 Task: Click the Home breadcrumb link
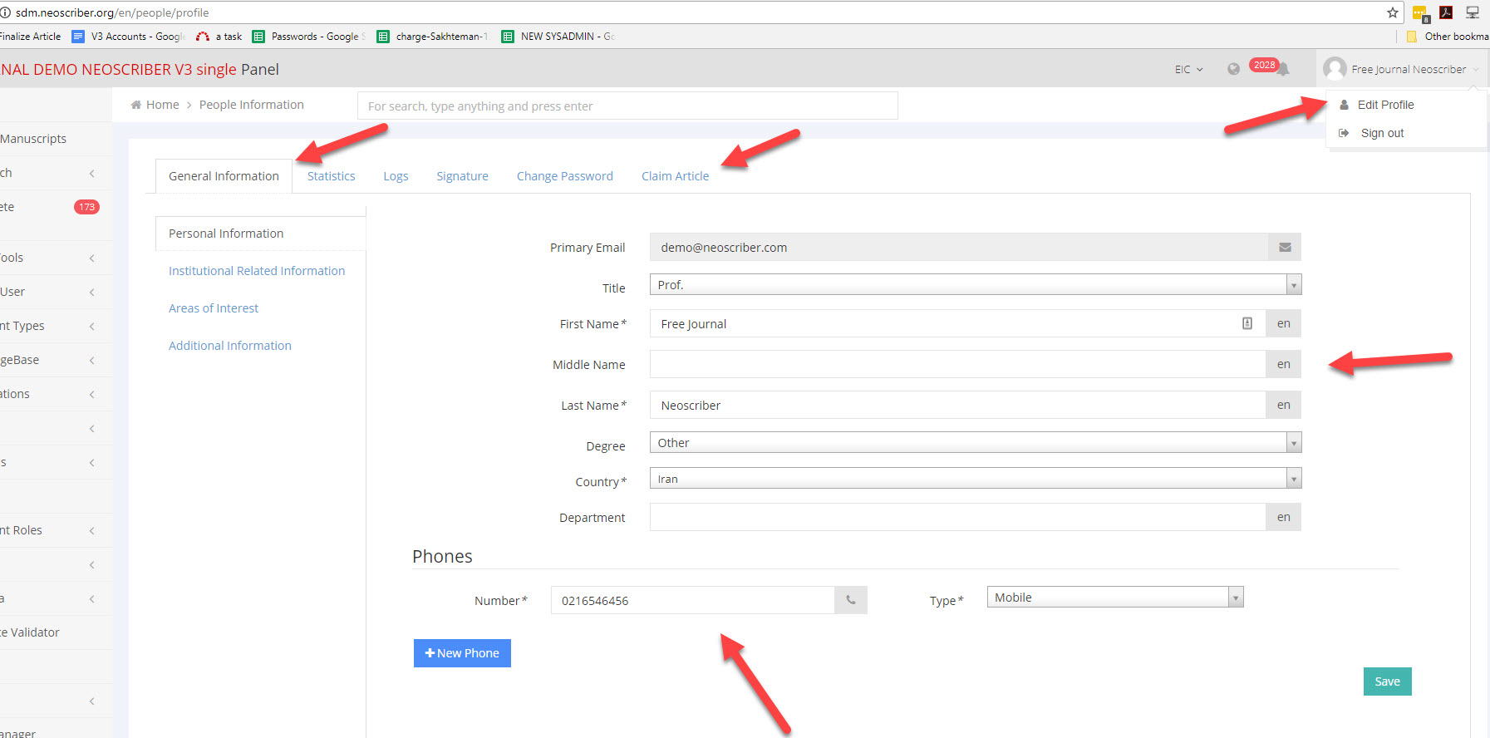click(162, 105)
